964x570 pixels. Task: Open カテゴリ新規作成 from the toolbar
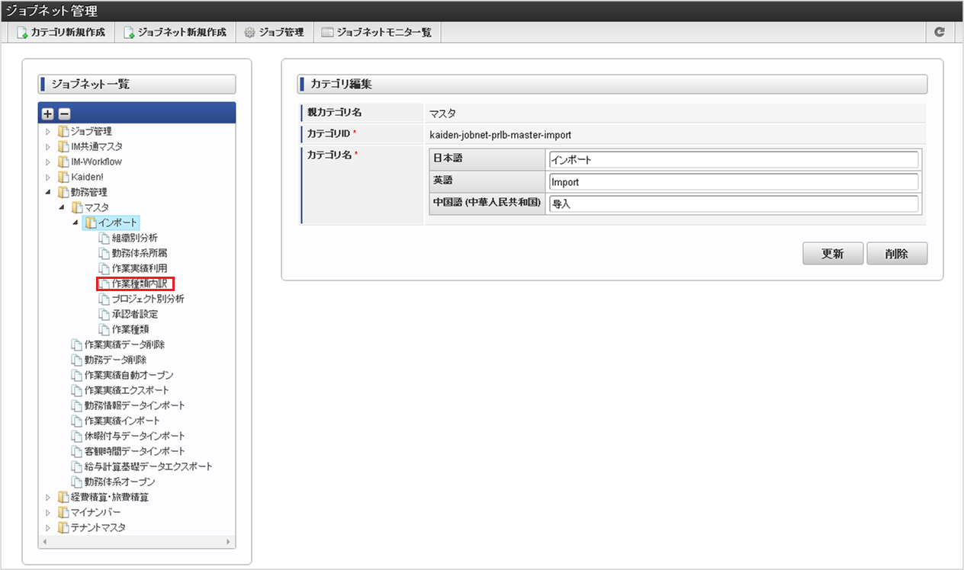61,32
